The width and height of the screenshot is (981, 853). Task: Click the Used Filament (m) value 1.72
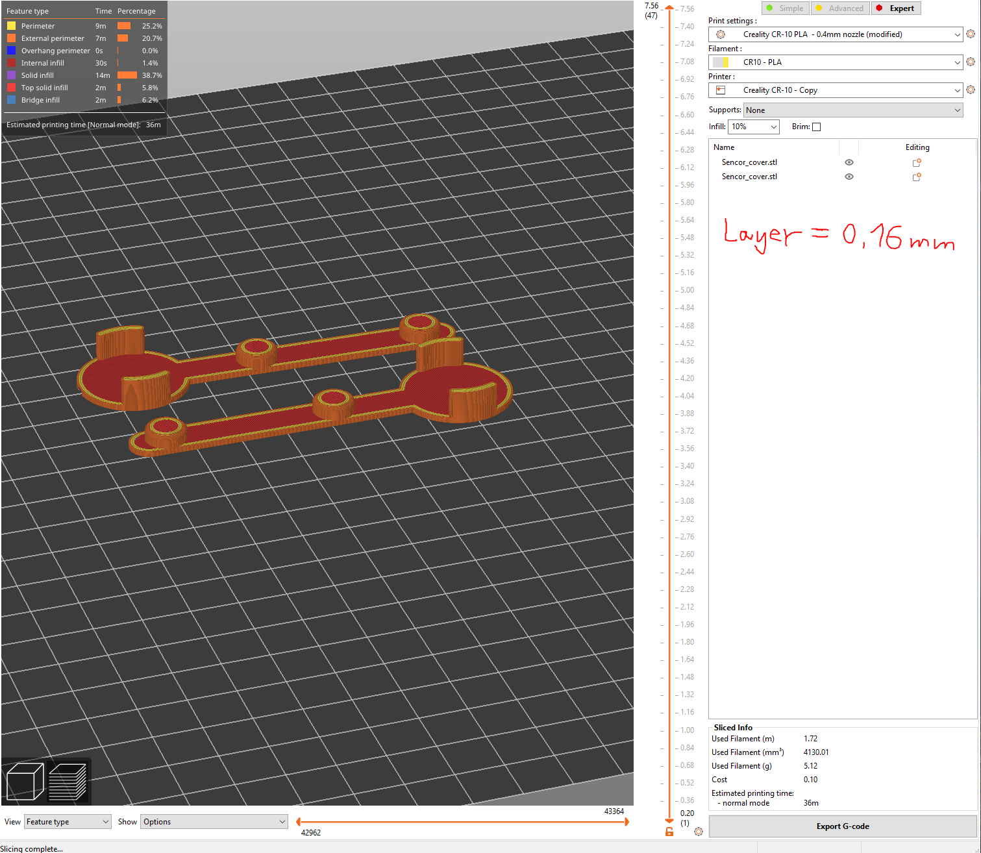click(810, 739)
